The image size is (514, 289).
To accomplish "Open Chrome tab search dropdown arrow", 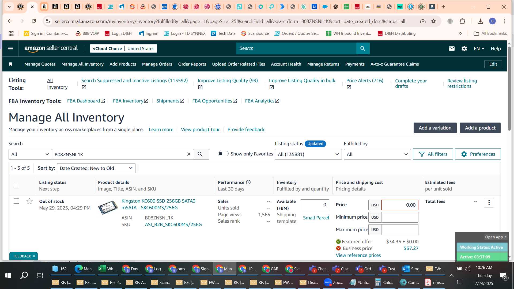I will point(9,7).
